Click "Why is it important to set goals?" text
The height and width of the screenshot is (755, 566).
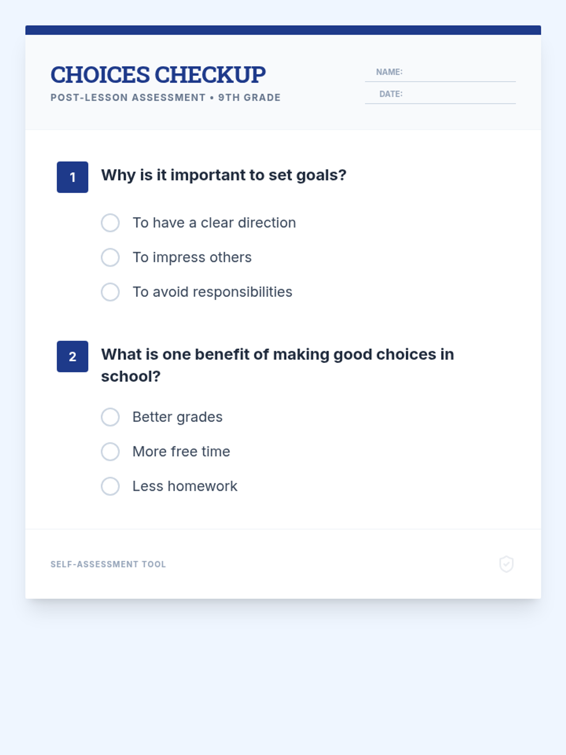224,175
